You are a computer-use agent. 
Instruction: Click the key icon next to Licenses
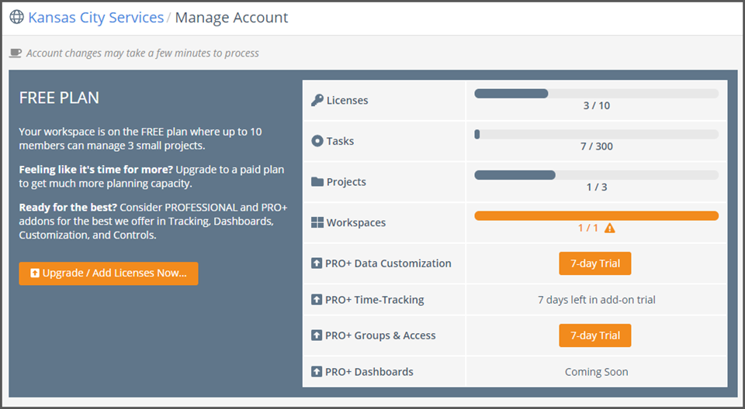[317, 100]
